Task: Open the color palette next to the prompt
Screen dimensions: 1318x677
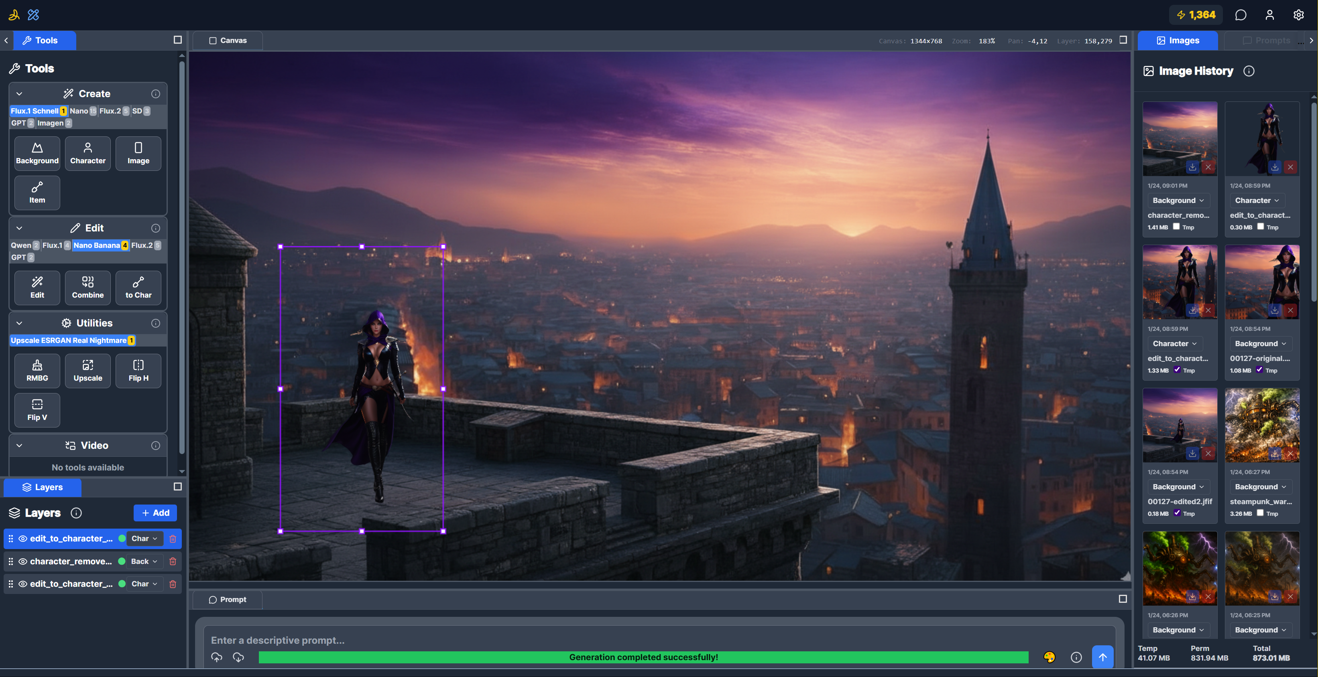Action: [x=1050, y=658]
